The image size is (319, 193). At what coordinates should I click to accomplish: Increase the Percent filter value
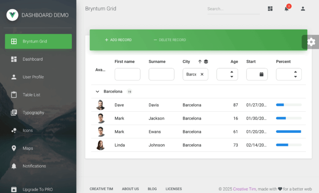pos(295,72)
